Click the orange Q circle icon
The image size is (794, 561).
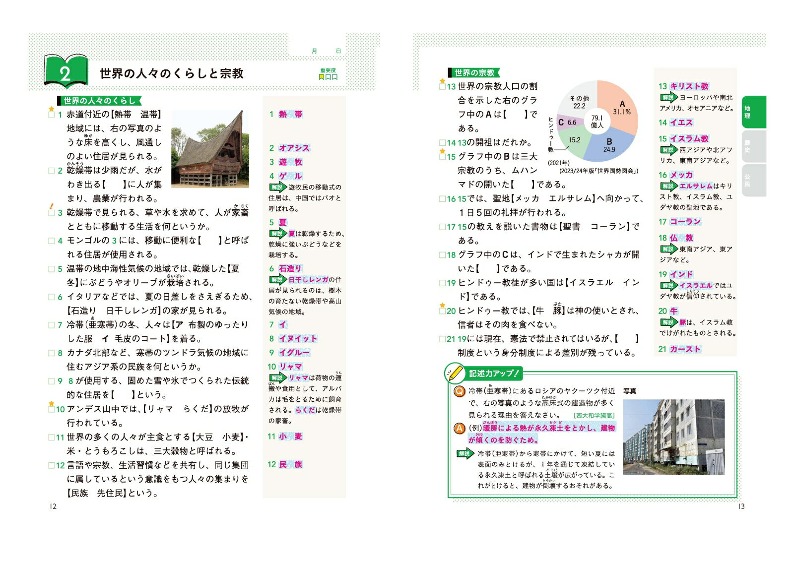pos(460,391)
